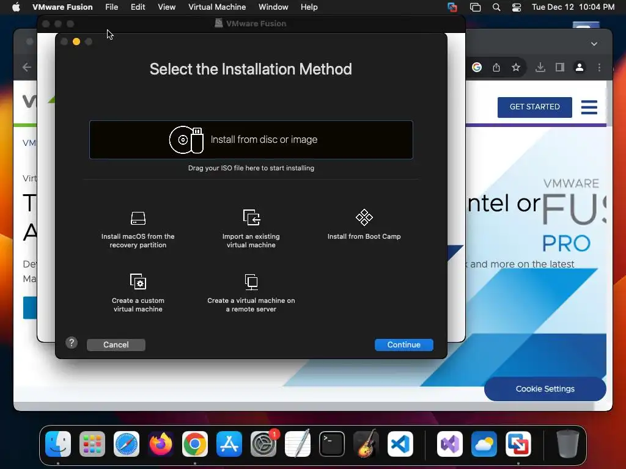Open Control Center in menu bar
The image size is (626, 469).
(x=516, y=7)
